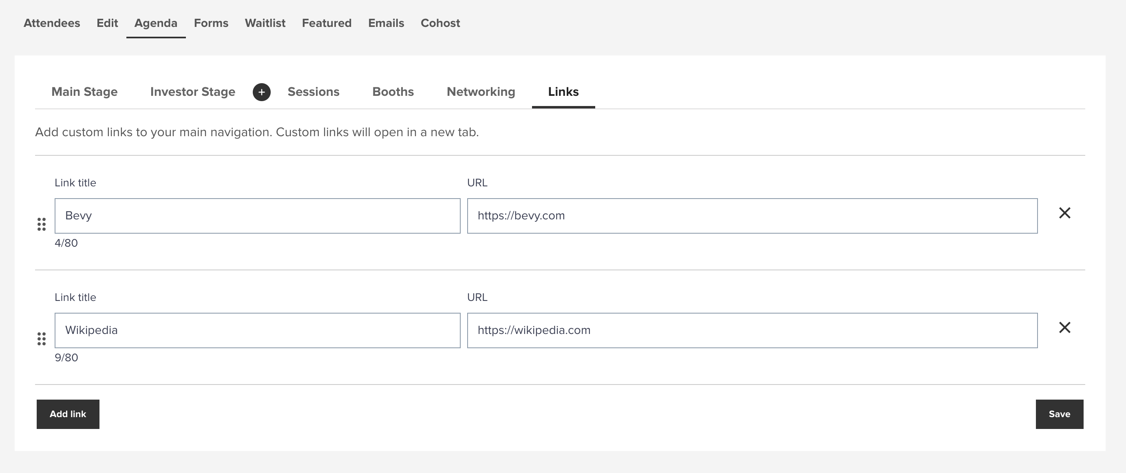Click the drag handle beside Bevy row

[x=42, y=224]
